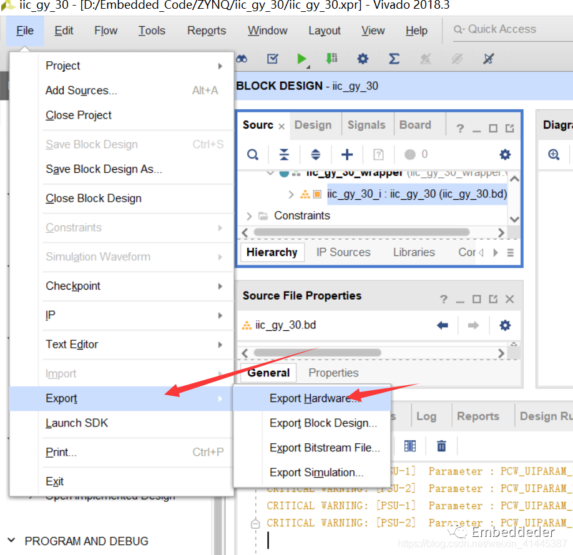Click the green Run Synthesis arrow

tap(301, 59)
